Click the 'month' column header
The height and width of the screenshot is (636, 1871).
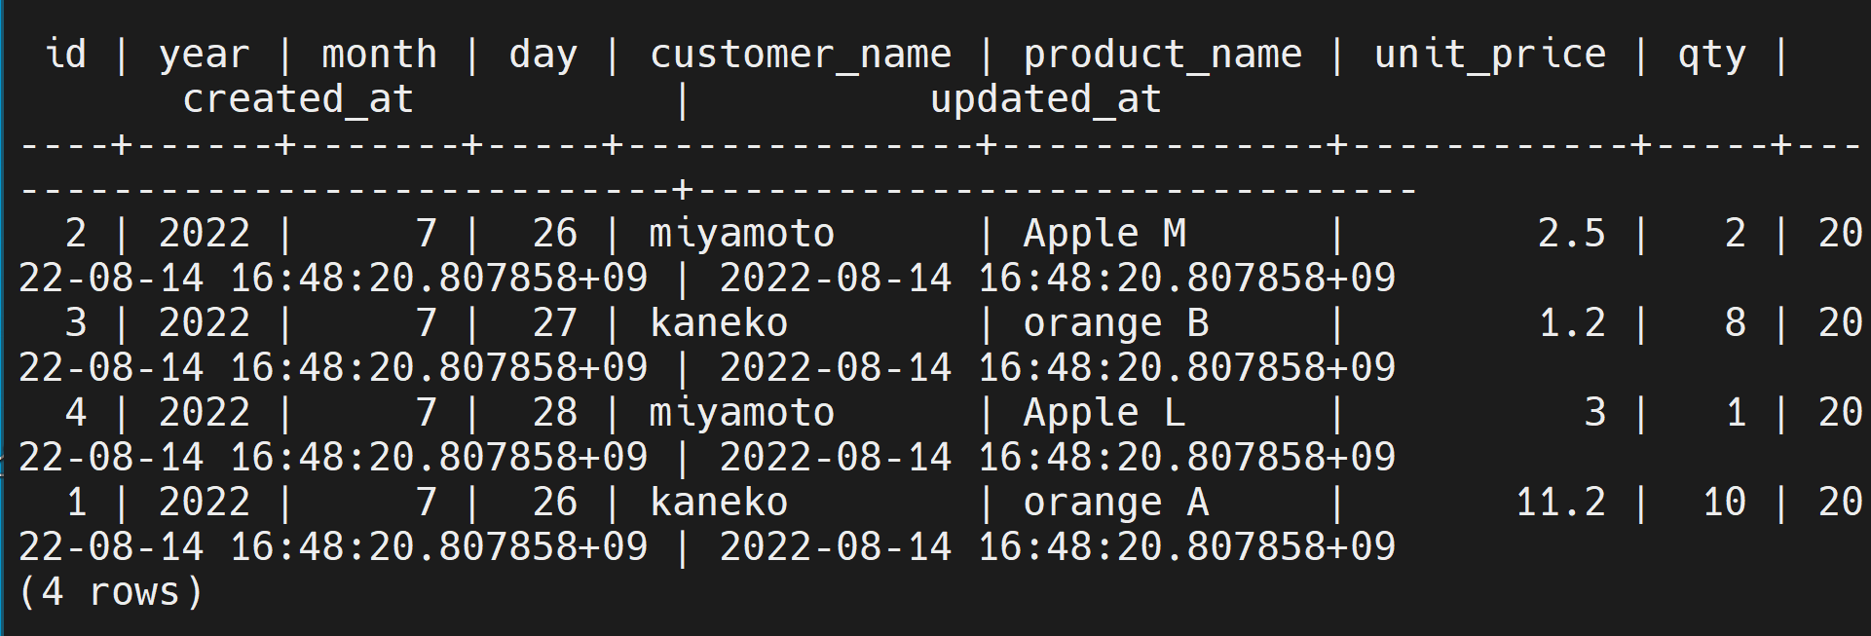[379, 54]
